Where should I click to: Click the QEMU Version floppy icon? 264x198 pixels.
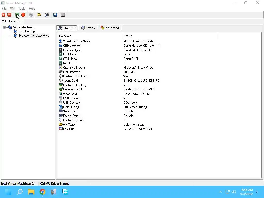[x=60, y=45]
